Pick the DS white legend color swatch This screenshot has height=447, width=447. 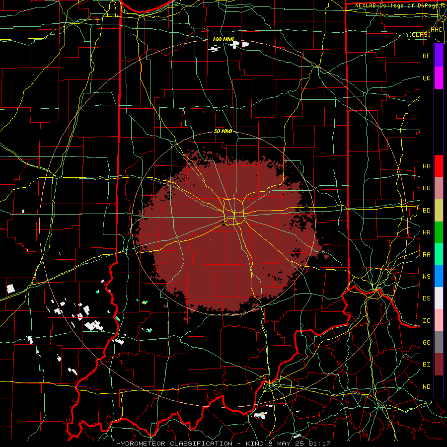[439, 298]
